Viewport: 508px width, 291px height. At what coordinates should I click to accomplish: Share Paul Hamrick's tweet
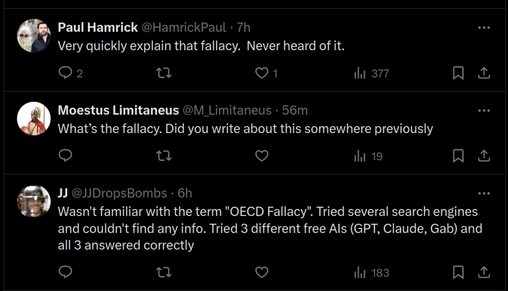(x=484, y=73)
